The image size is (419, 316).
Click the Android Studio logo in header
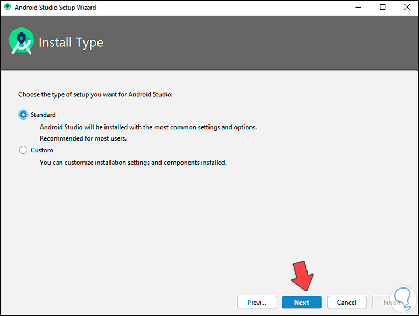pos(22,41)
